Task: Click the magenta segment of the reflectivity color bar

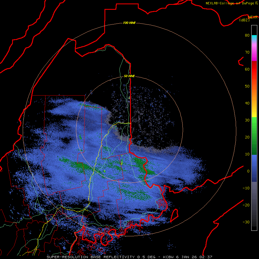Action: pos(254,53)
